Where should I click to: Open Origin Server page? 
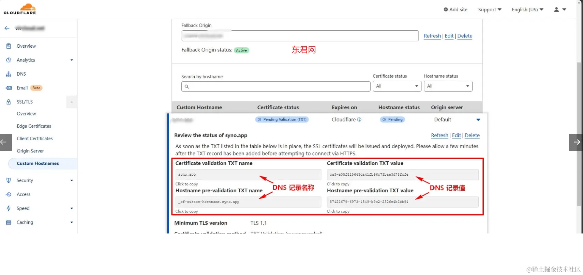[x=30, y=151]
